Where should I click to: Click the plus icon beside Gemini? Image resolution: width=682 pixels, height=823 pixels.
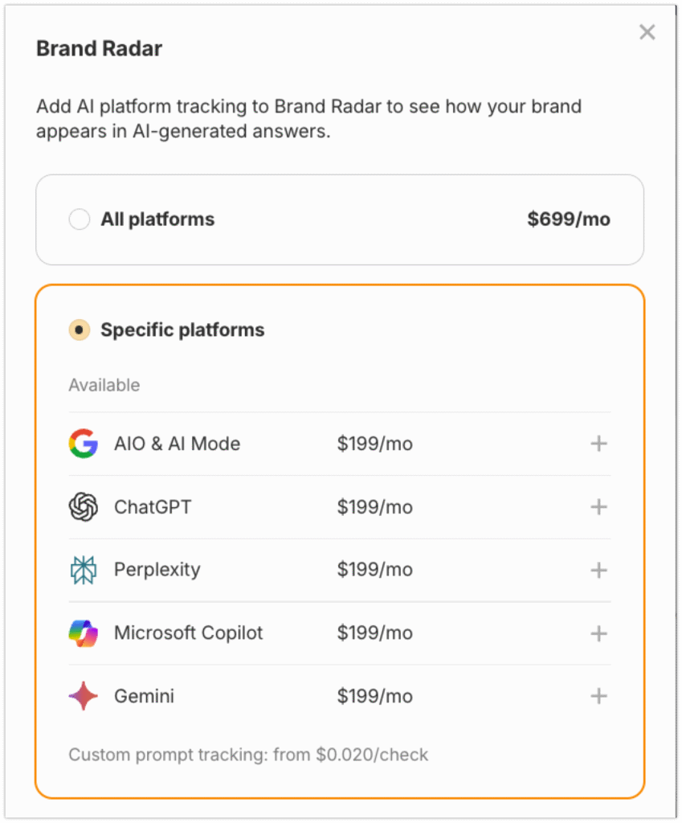pyautogui.click(x=598, y=696)
